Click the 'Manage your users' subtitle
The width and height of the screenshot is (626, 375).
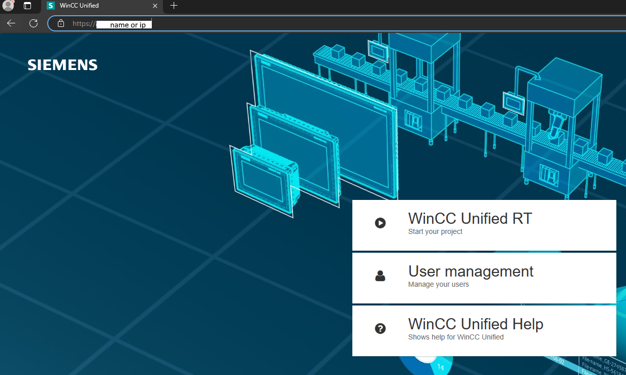pyautogui.click(x=439, y=284)
